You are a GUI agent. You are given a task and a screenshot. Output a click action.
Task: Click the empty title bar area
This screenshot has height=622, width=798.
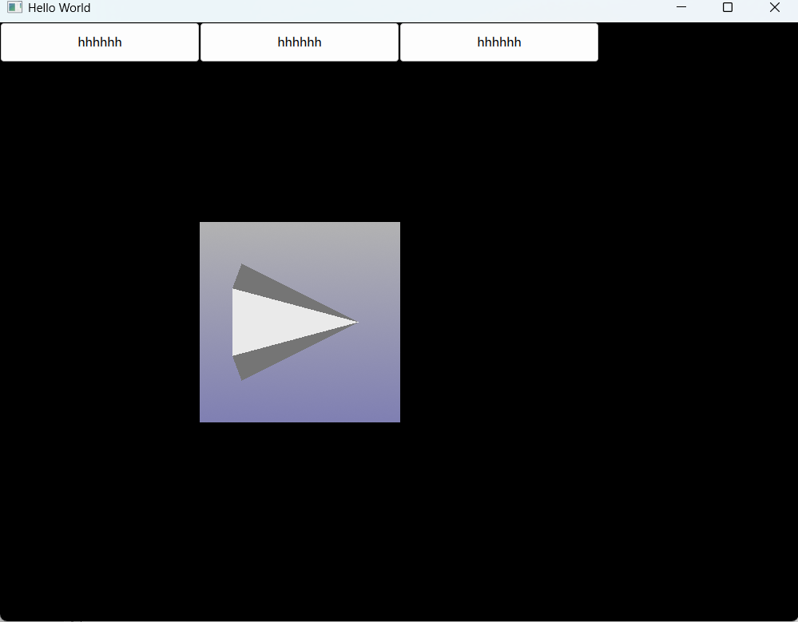[359, 7]
